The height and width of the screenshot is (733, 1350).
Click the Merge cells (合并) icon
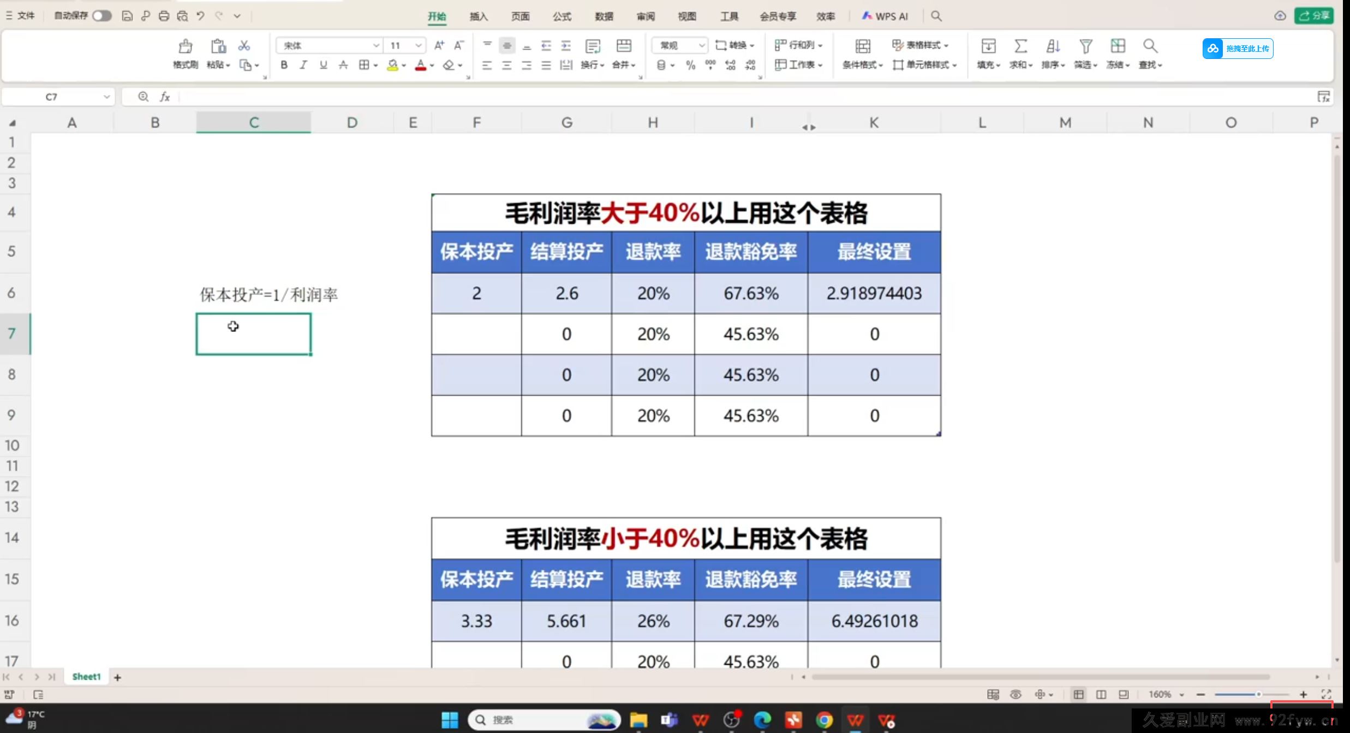click(620, 65)
